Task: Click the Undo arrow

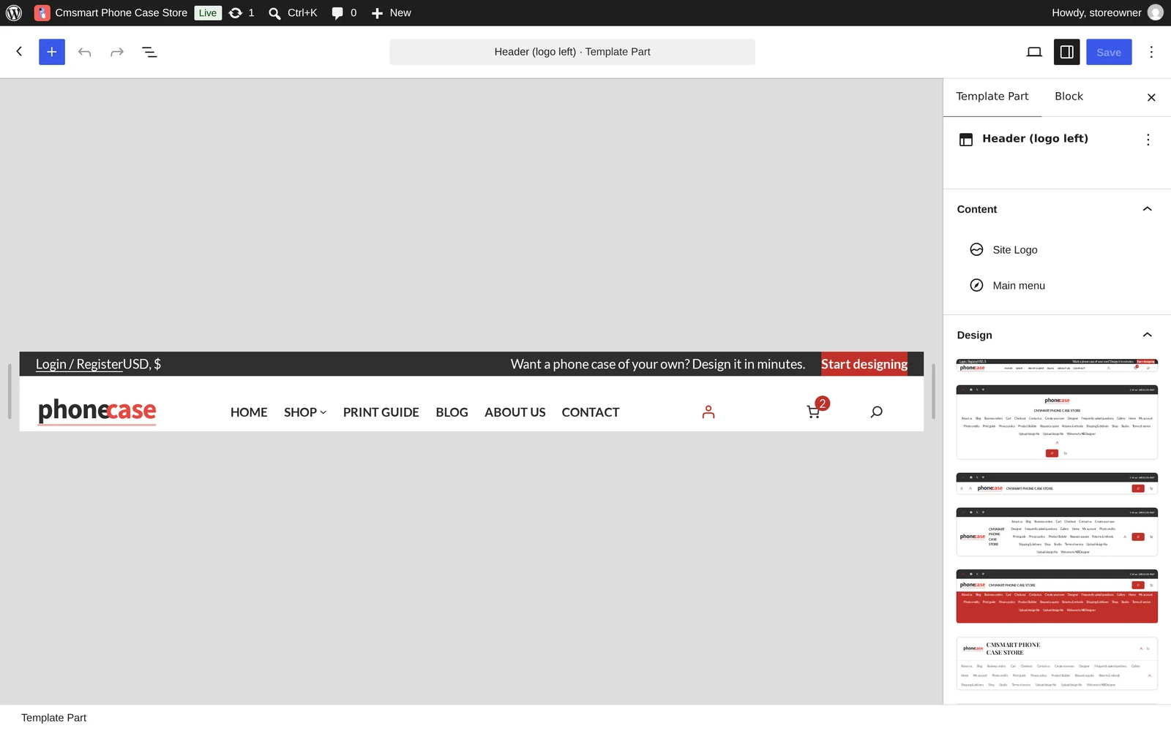Action: [x=85, y=52]
